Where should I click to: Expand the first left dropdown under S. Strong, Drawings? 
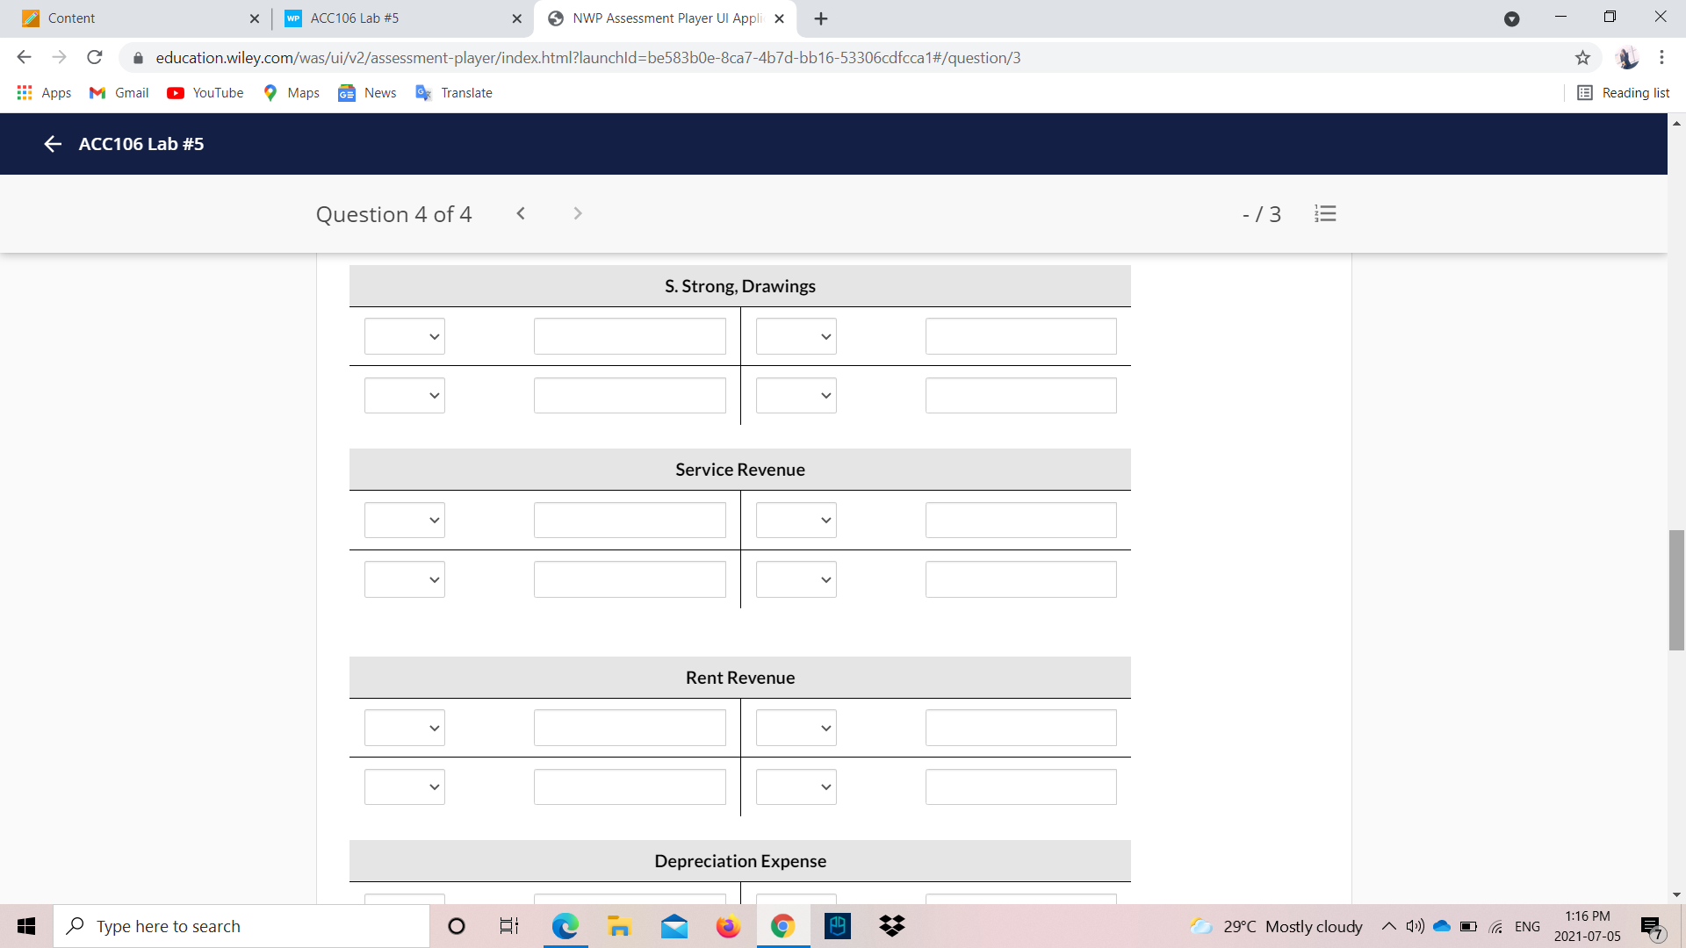point(405,336)
